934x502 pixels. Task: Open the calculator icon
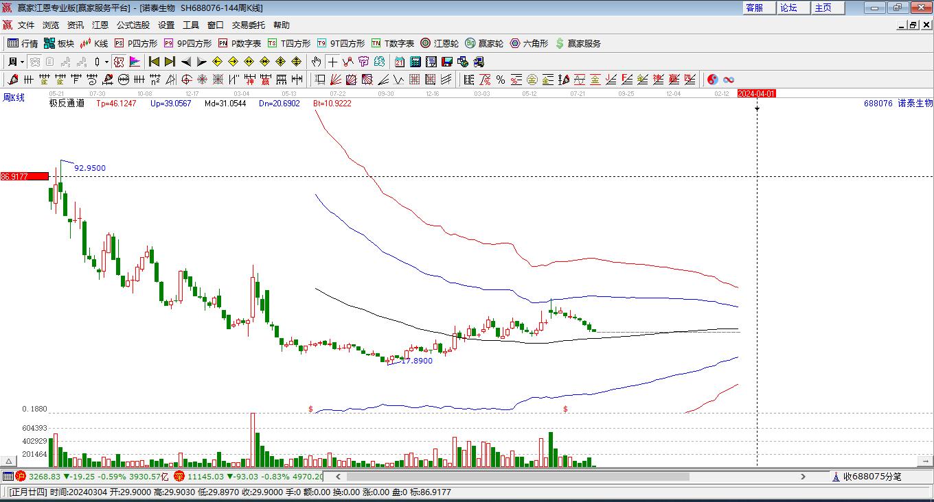click(x=415, y=62)
